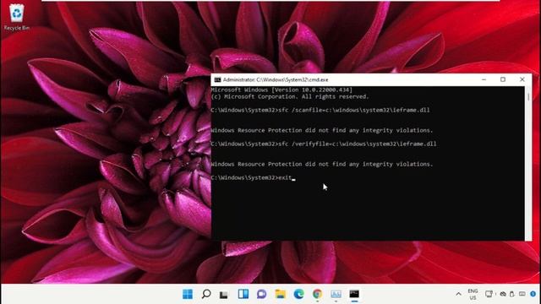Open the display/network tray icon

point(489,294)
